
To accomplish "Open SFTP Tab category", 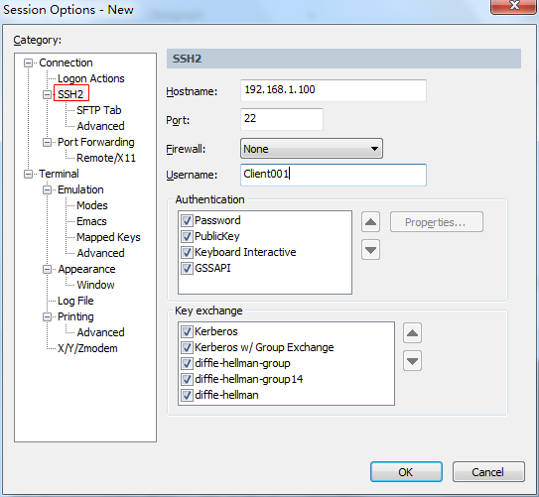I will pos(99,110).
